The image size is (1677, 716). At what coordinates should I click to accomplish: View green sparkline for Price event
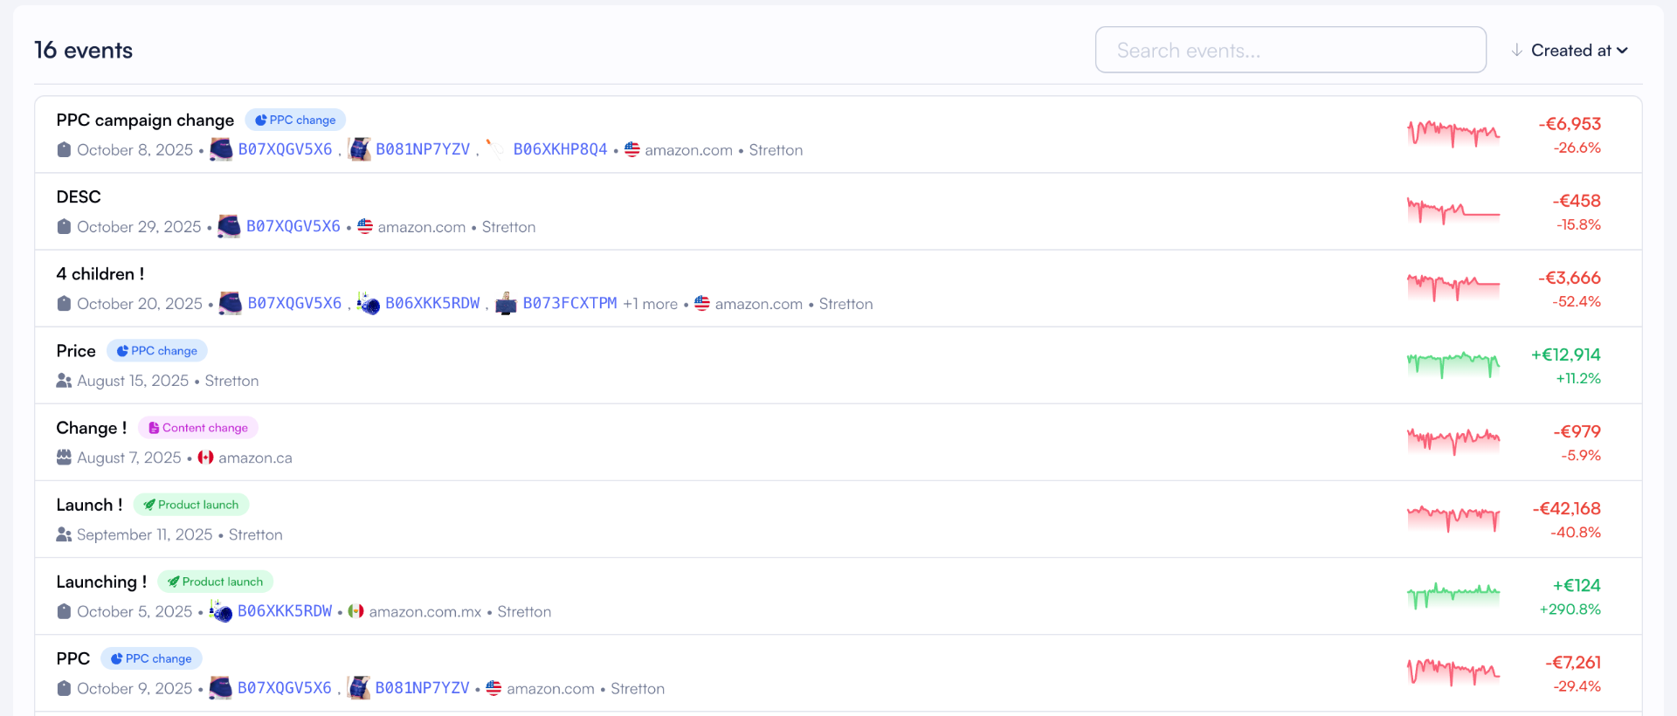(1453, 364)
